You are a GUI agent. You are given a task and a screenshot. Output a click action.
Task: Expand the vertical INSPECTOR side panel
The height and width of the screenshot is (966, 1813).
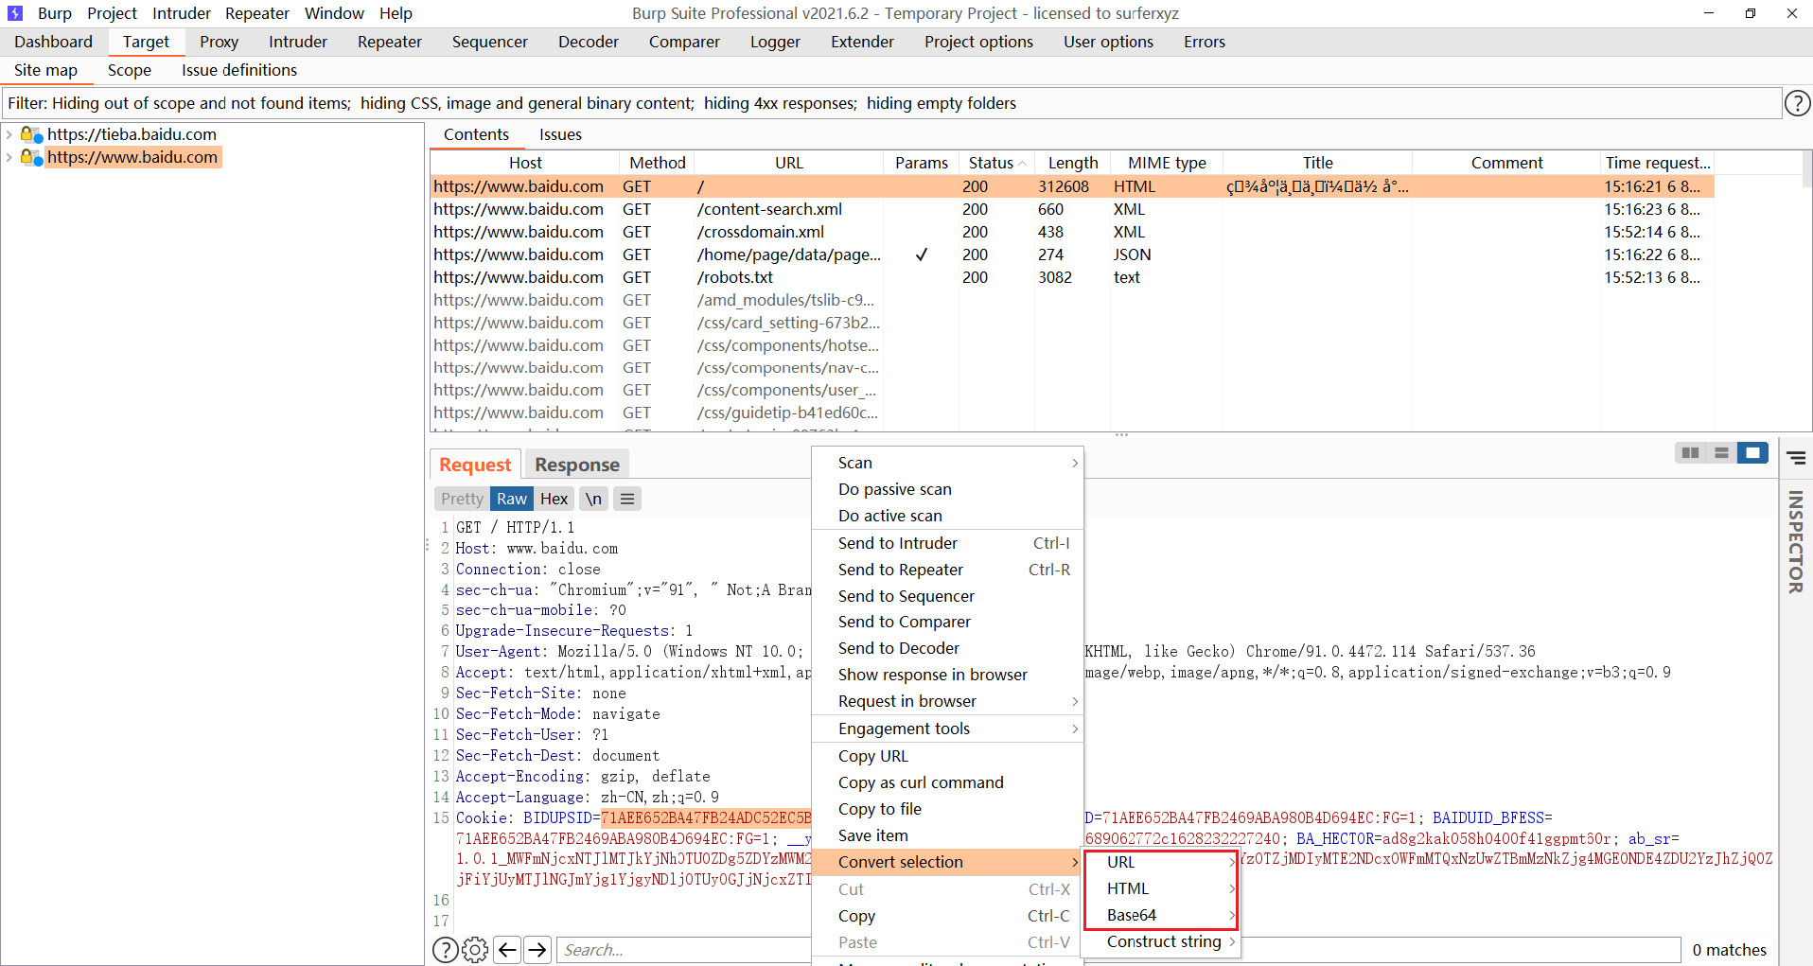(1795, 542)
